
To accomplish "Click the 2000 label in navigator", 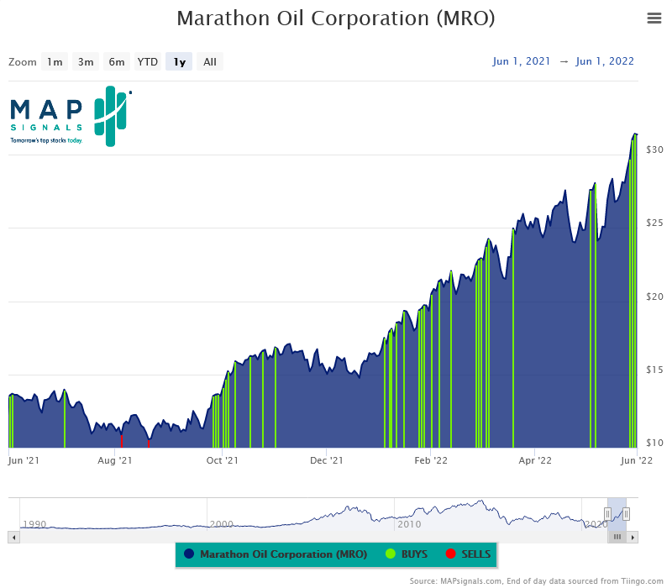I will (x=222, y=524).
